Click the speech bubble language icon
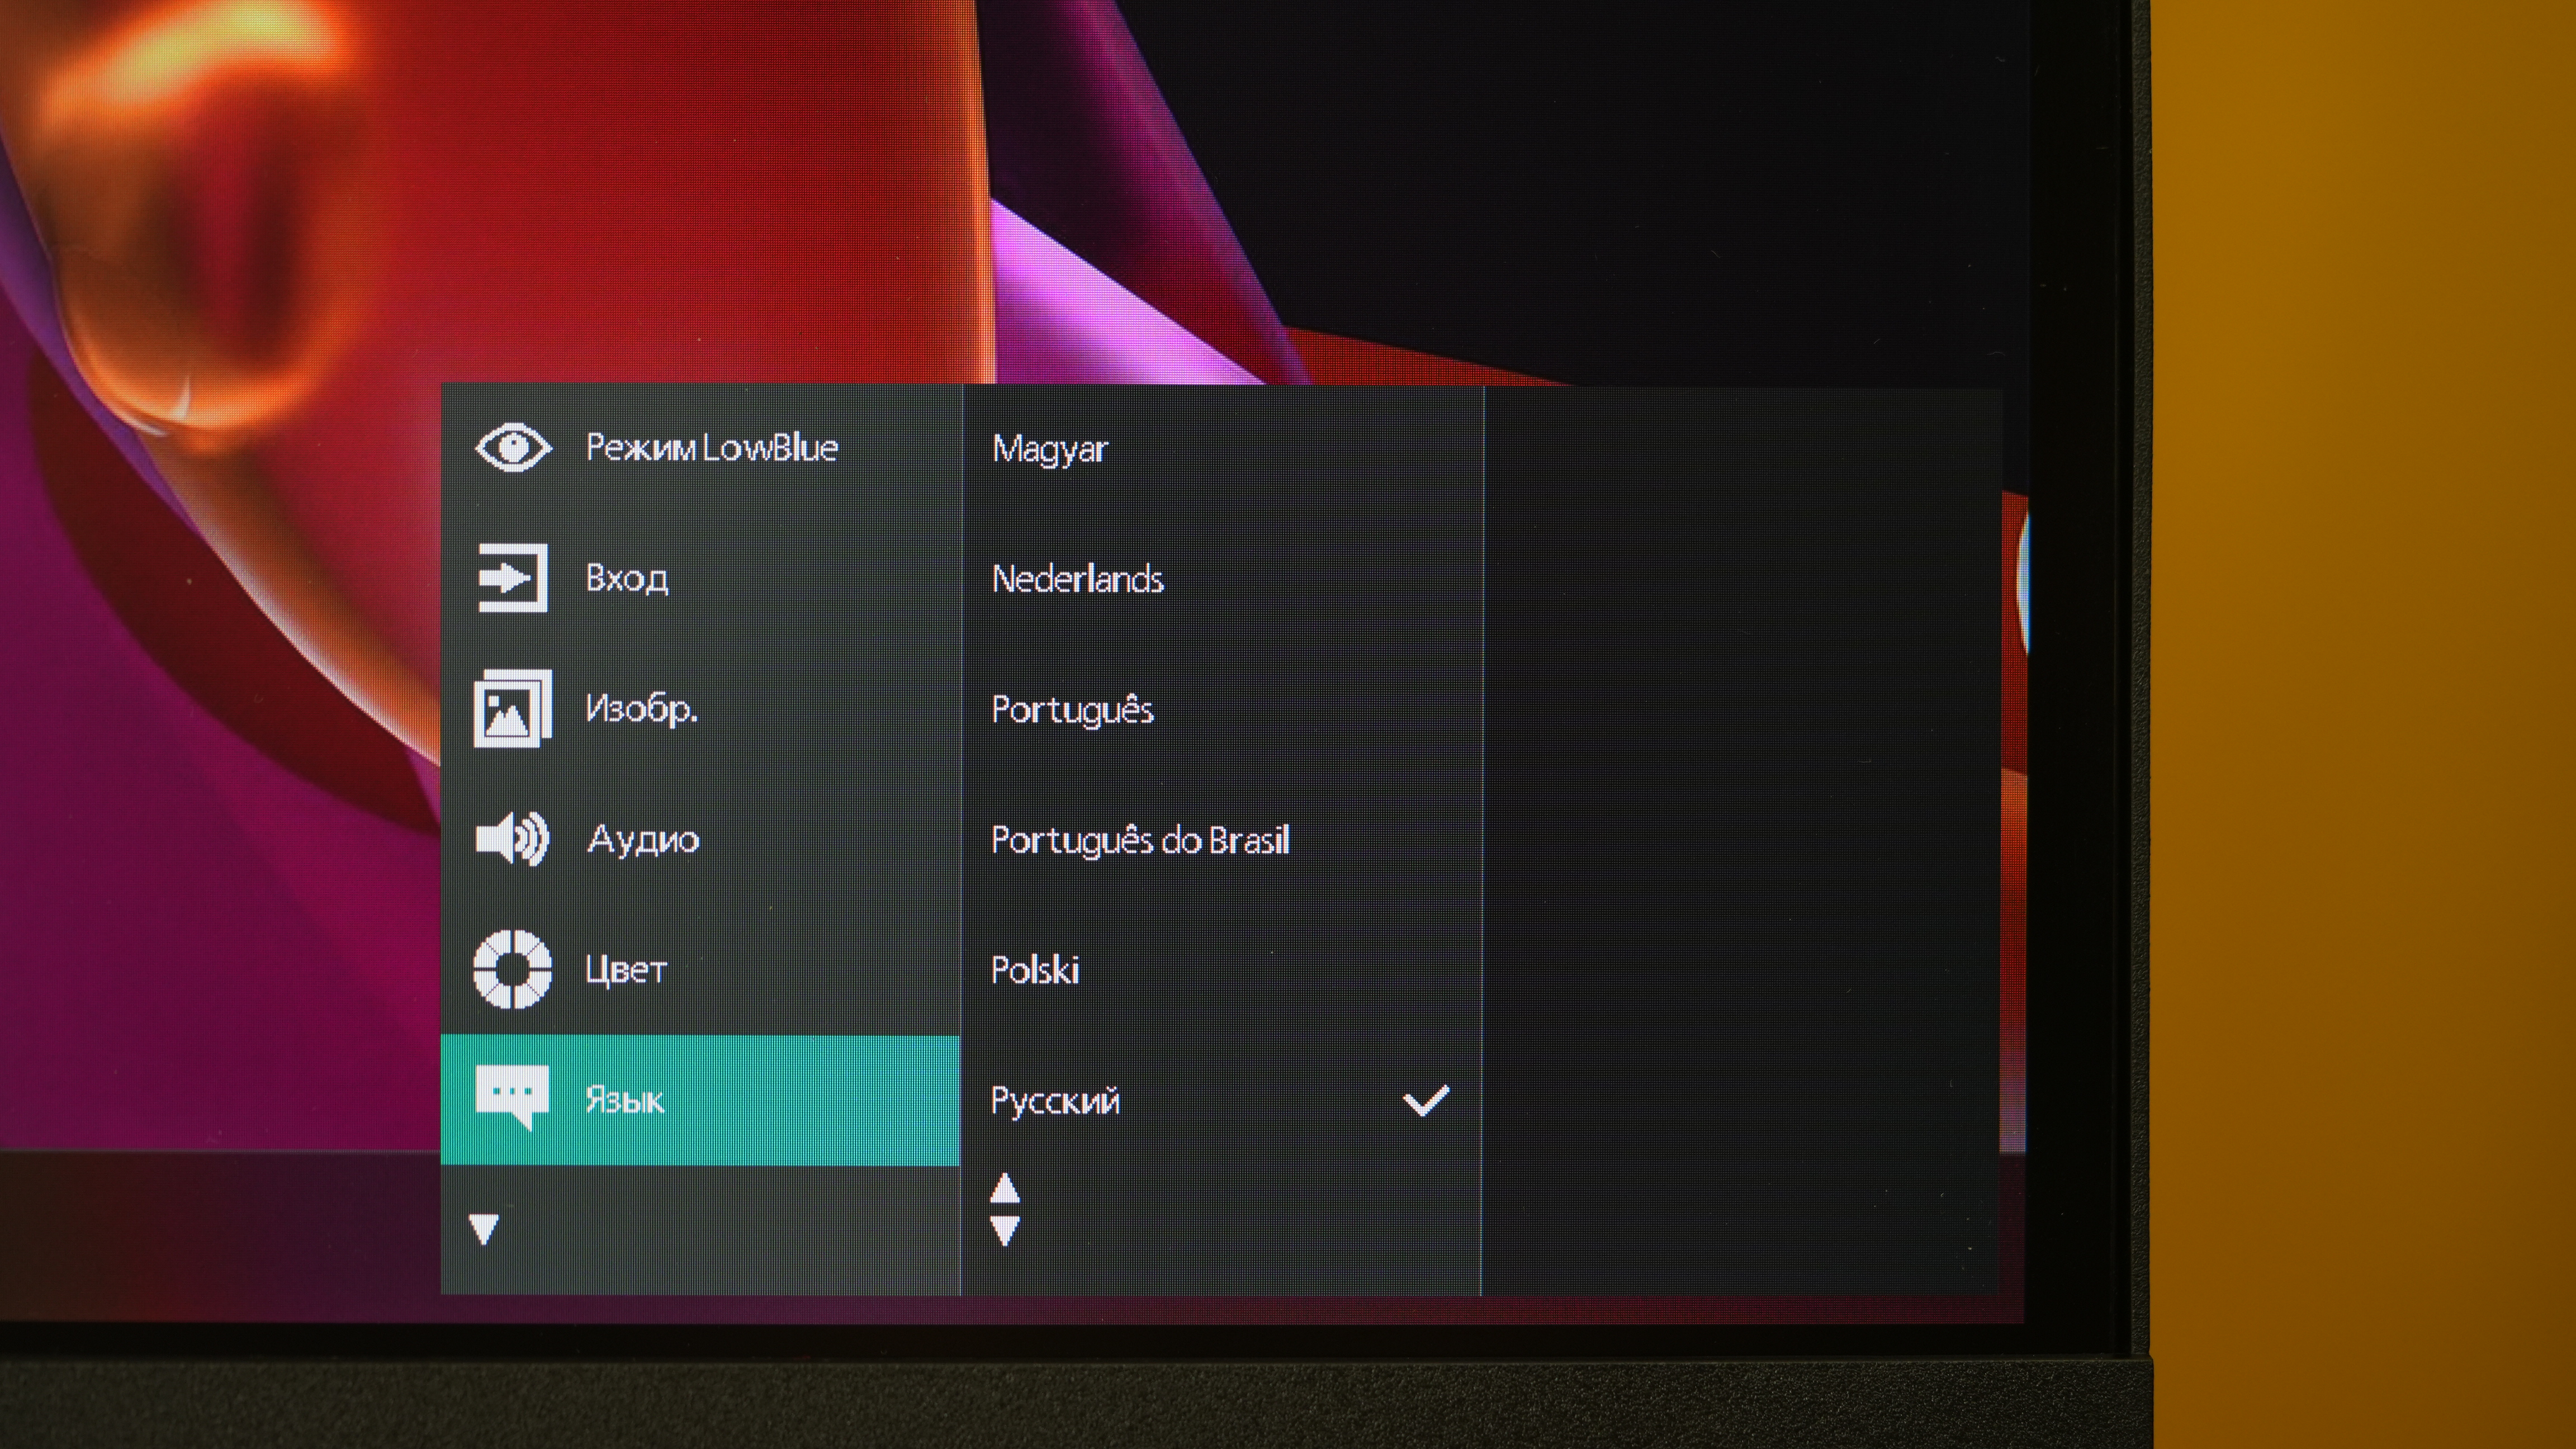 click(x=512, y=1097)
